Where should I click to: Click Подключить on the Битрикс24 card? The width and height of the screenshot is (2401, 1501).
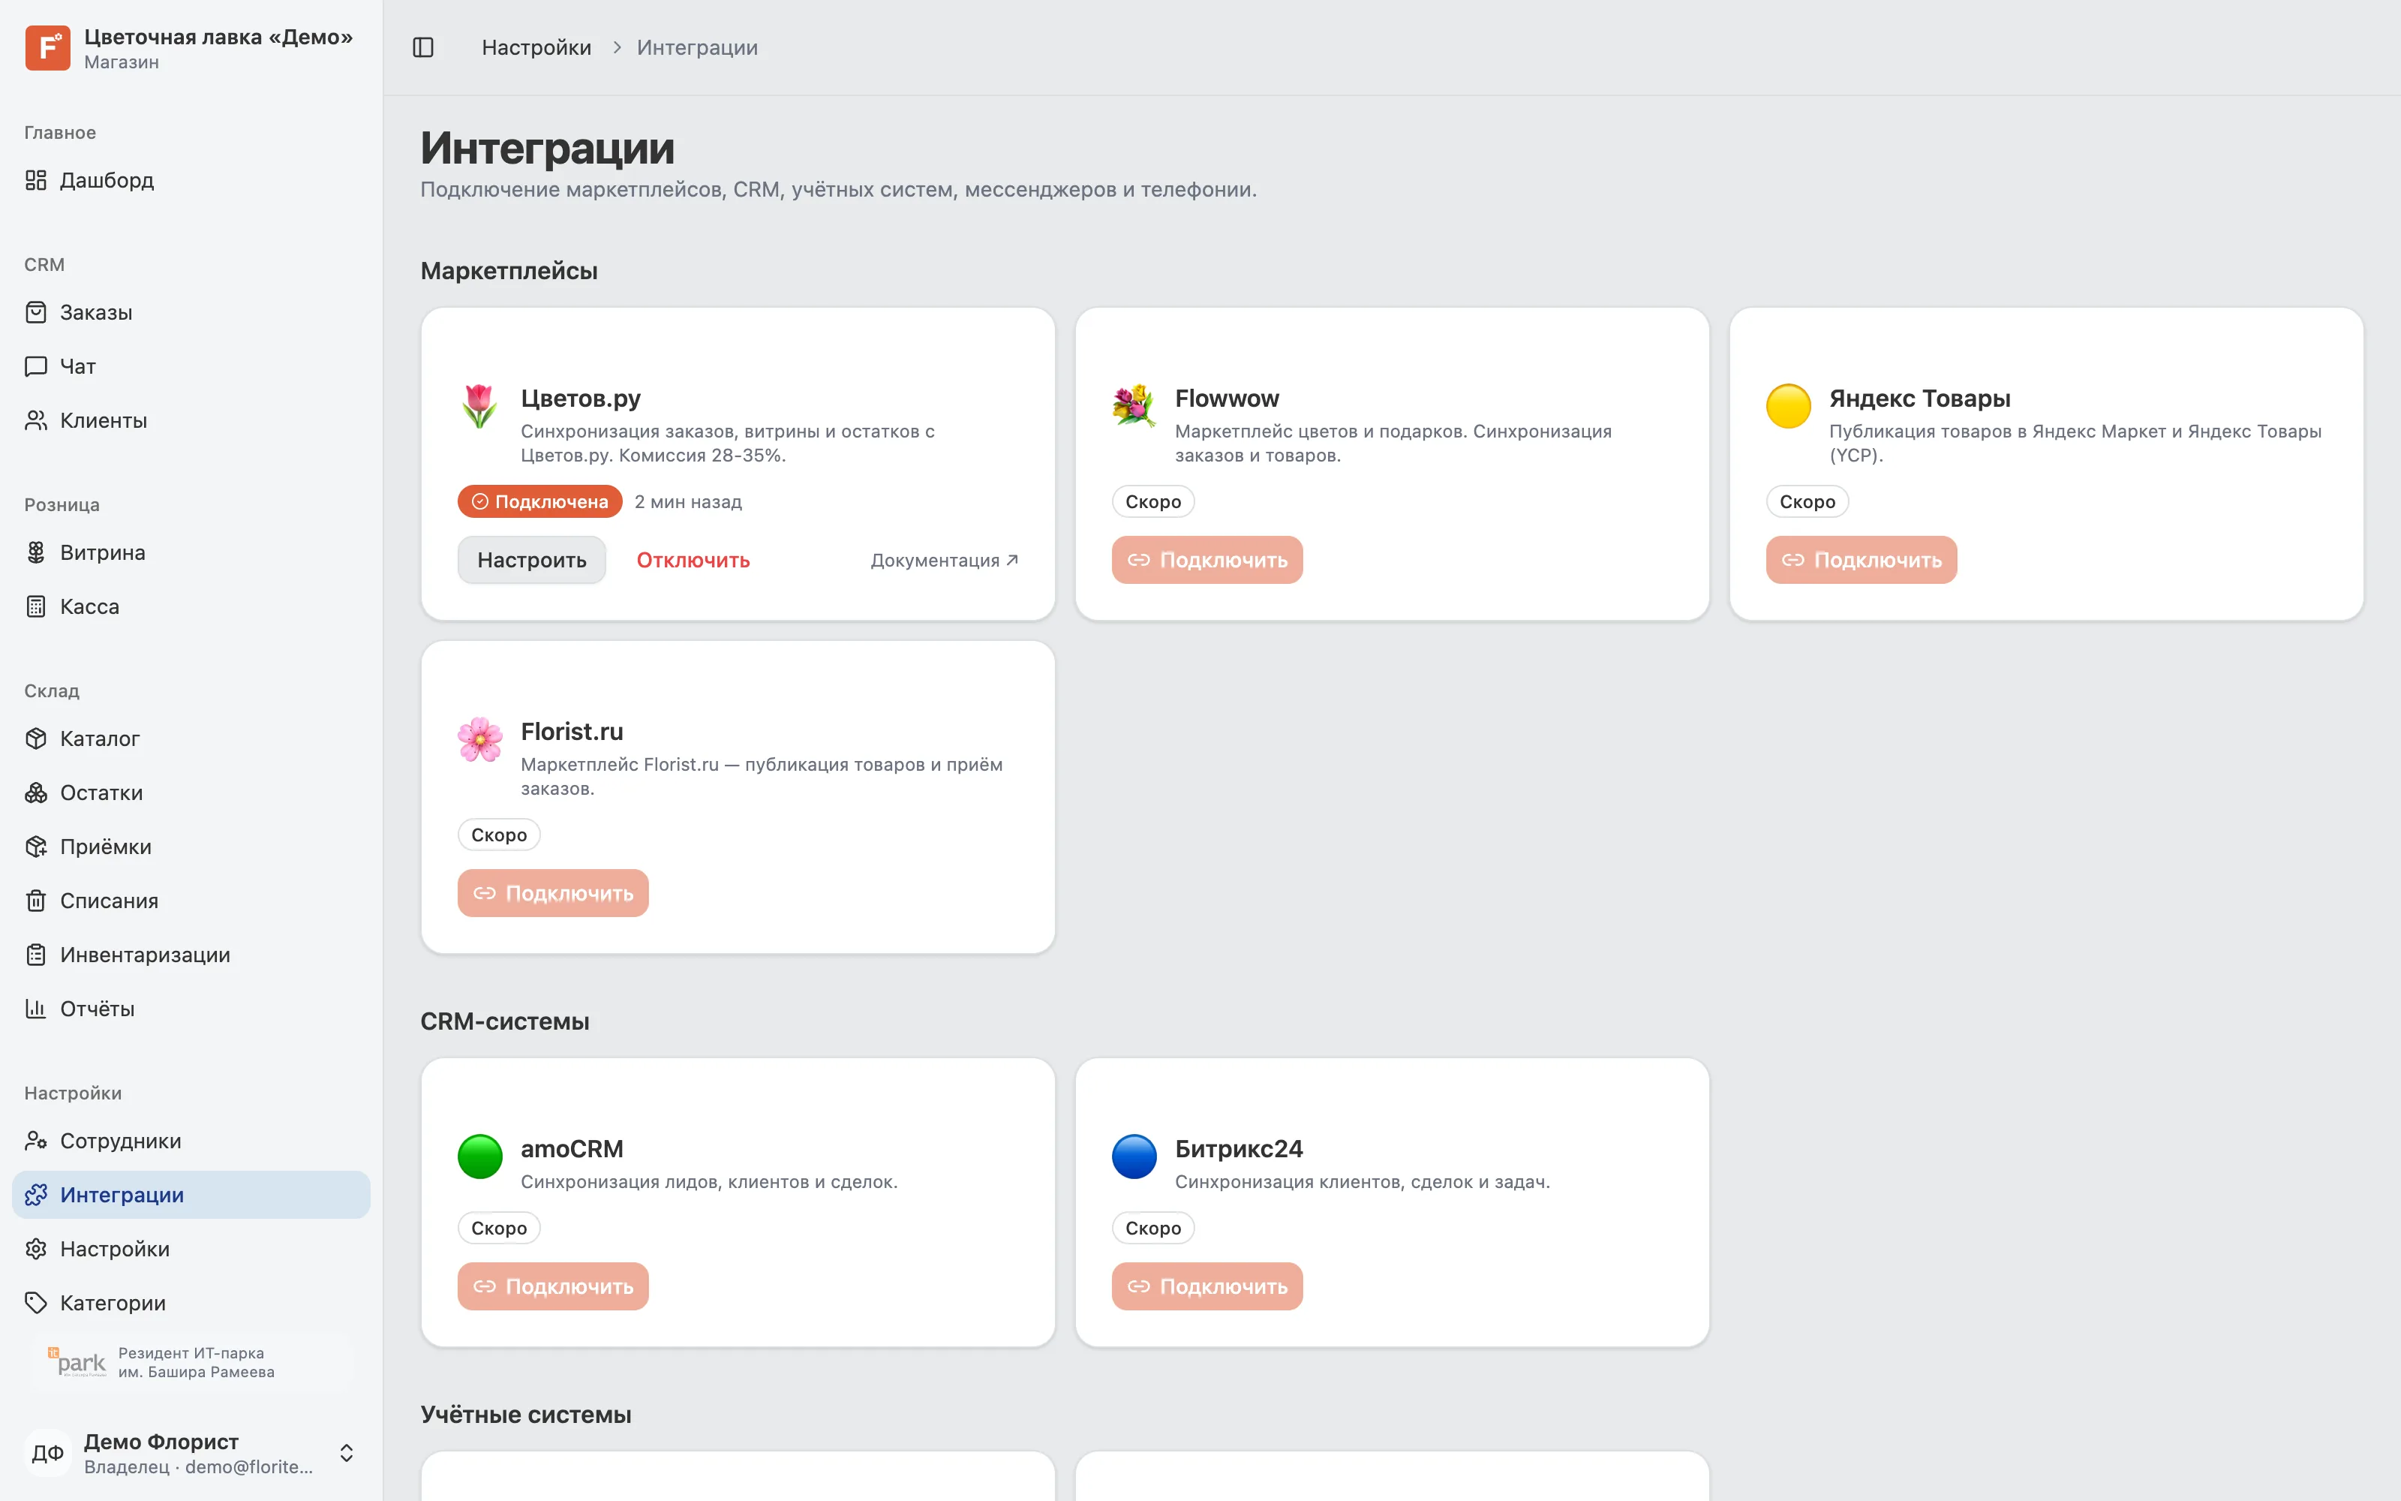(1207, 1286)
